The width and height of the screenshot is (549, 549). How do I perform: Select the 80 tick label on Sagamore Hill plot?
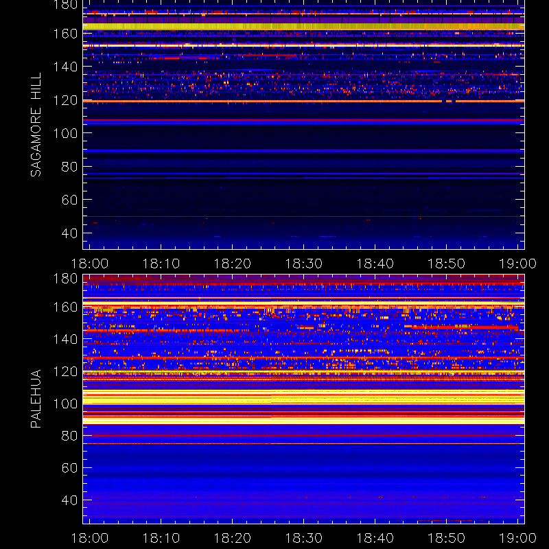coord(69,167)
